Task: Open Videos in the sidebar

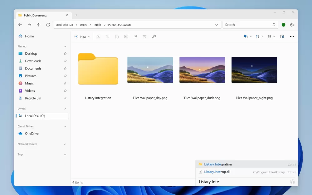Action: click(x=42, y=91)
